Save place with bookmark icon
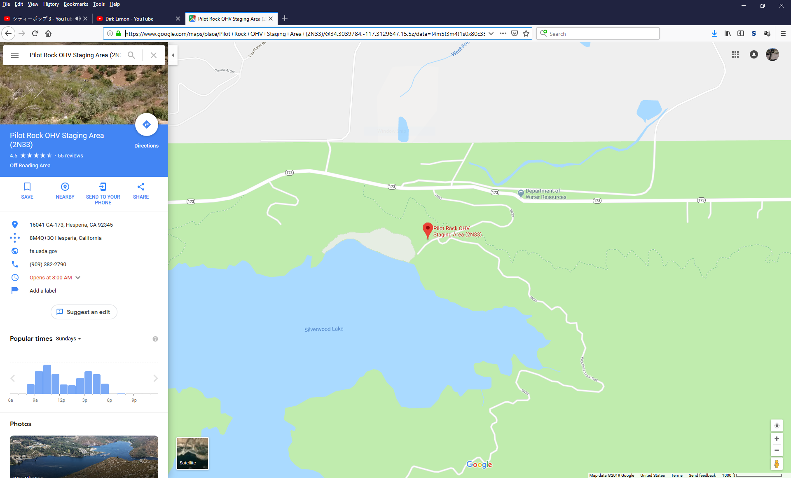Screen dimensions: 791x478 coord(27,187)
